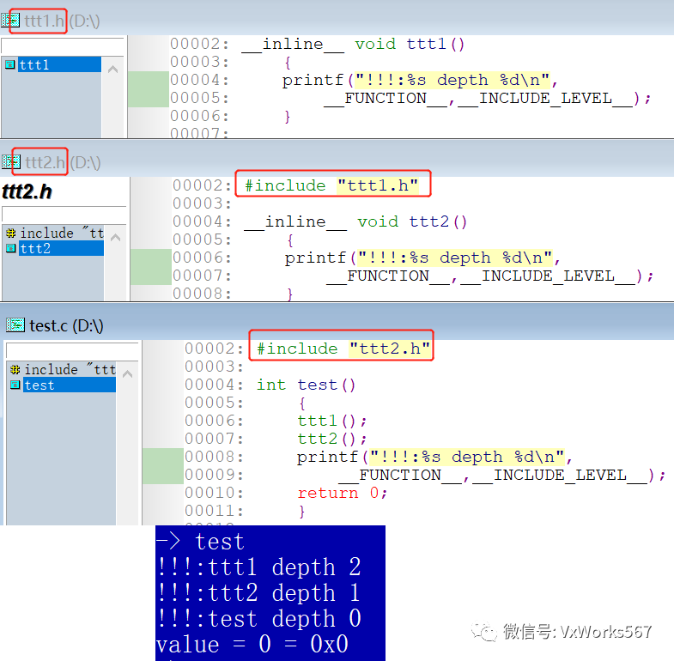Click scroll-up arrow in ttt1.h symbol panel
674x661 pixels.
(112, 70)
